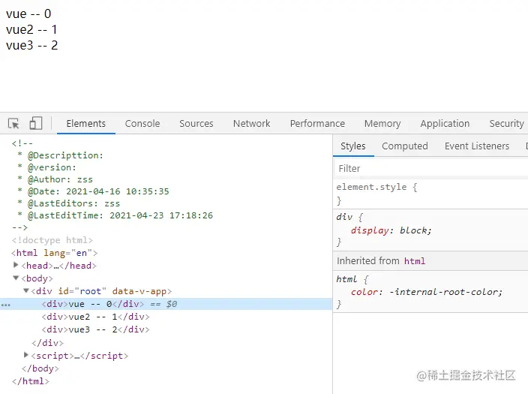Open the Event Listeners tab
528x394 pixels.
tap(476, 146)
